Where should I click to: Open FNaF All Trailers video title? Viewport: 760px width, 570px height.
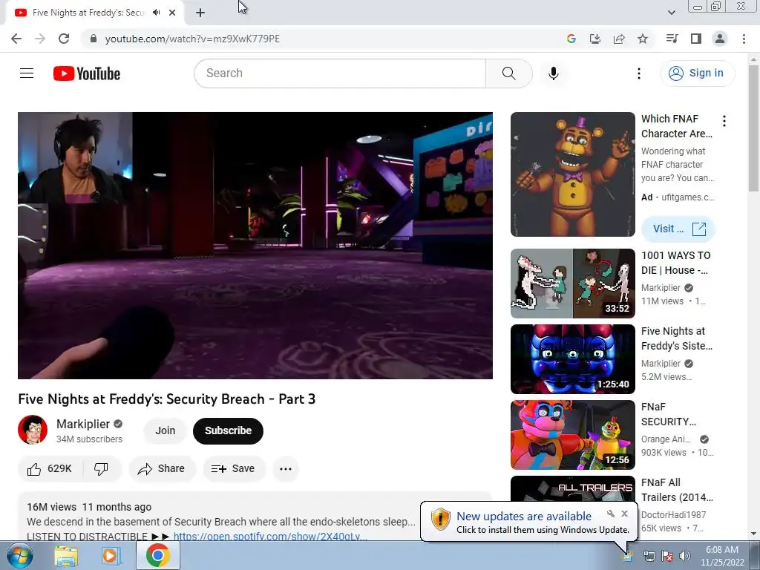click(x=677, y=490)
